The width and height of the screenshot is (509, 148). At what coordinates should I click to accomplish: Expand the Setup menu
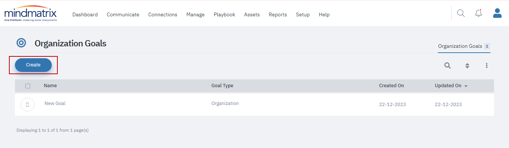[303, 14]
